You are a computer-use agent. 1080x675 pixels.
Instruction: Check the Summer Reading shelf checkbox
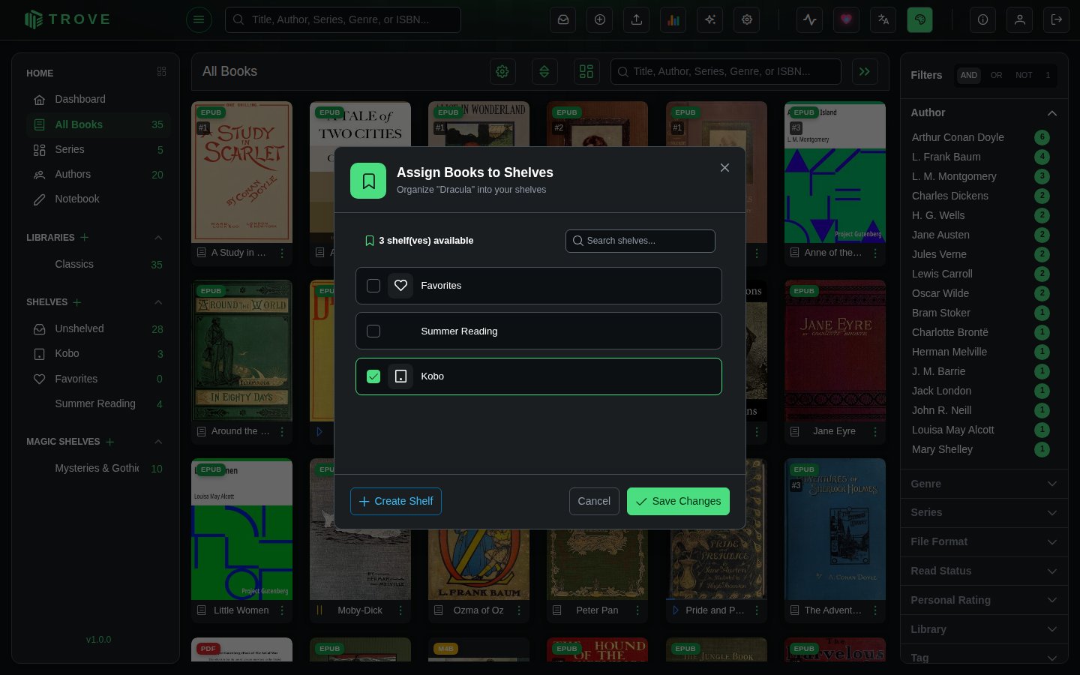point(373,331)
